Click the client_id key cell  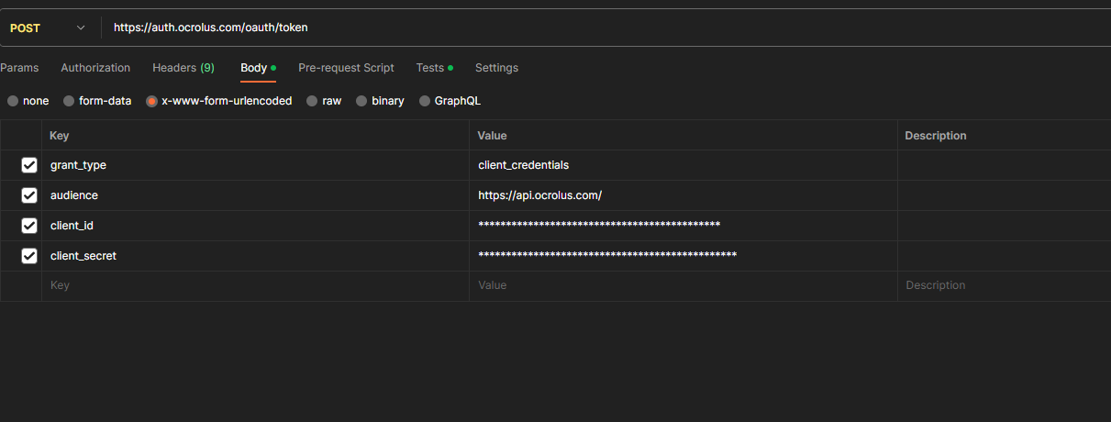point(255,226)
